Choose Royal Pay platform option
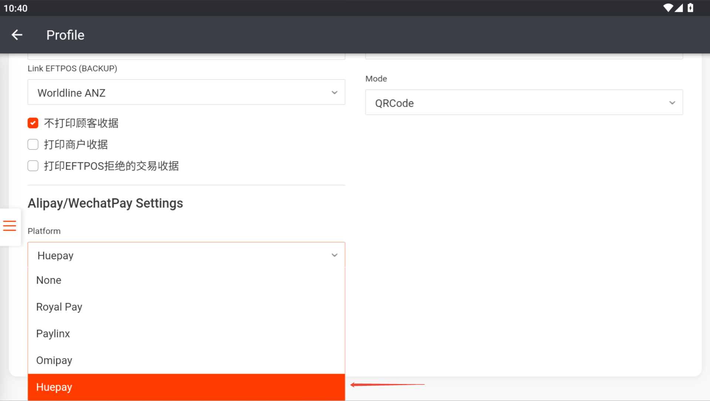 coord(59,307)
